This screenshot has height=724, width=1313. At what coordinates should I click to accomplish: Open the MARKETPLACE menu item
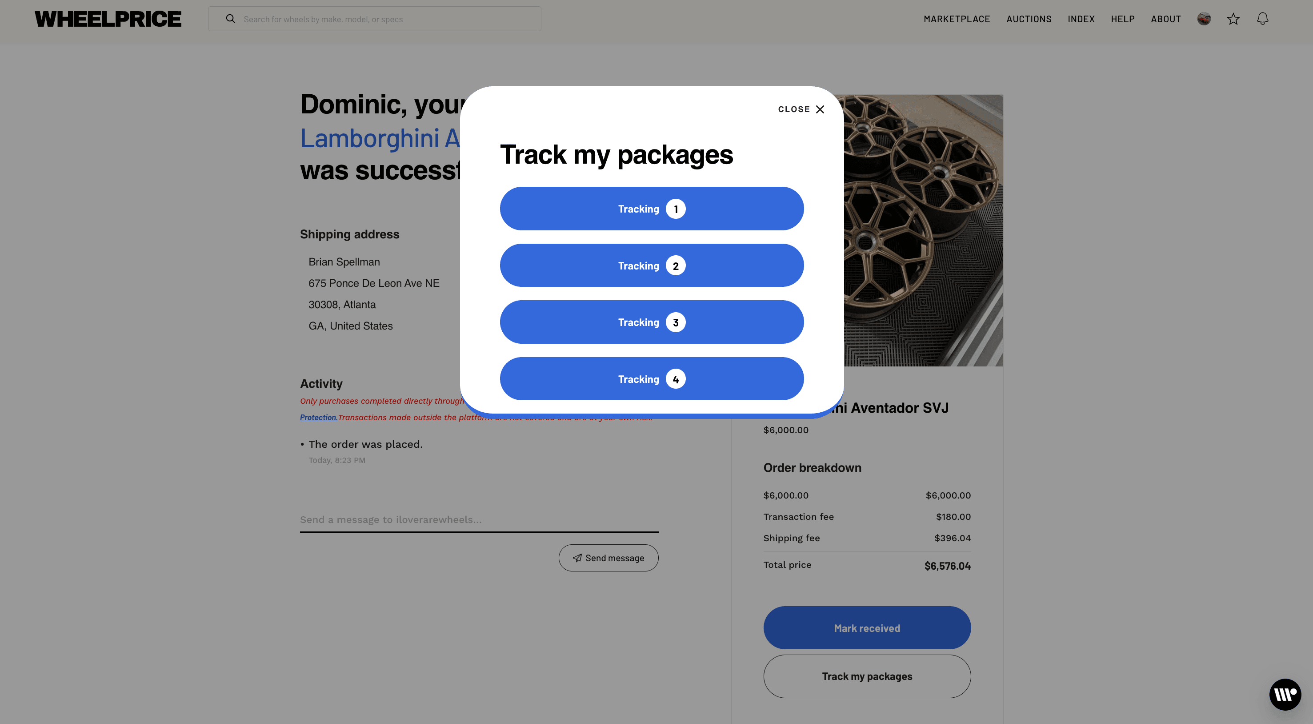pyautogui.click(x=957, y=19)
